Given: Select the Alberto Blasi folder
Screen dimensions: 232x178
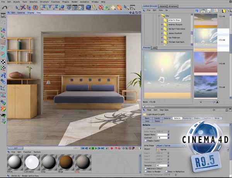Looking at the screenshot, I should 174,20.
